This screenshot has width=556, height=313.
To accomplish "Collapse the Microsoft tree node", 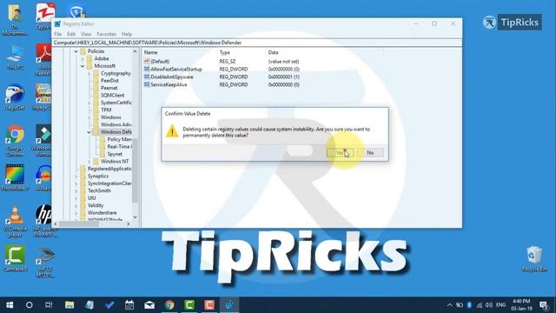I will [83, 66].
